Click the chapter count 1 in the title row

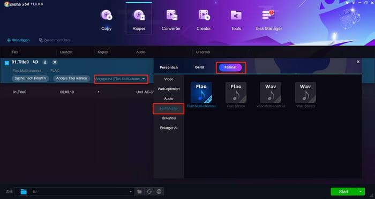click(99, 92)
